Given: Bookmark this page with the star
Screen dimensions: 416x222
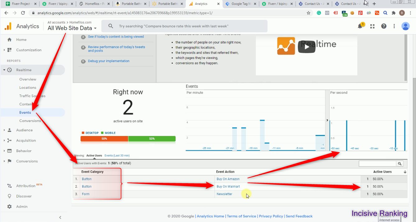Looking at the screenshot, I should tap(308, 13).
